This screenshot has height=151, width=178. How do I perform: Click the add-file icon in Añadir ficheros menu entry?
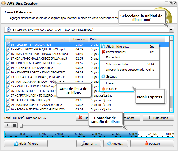coord(103,47)
